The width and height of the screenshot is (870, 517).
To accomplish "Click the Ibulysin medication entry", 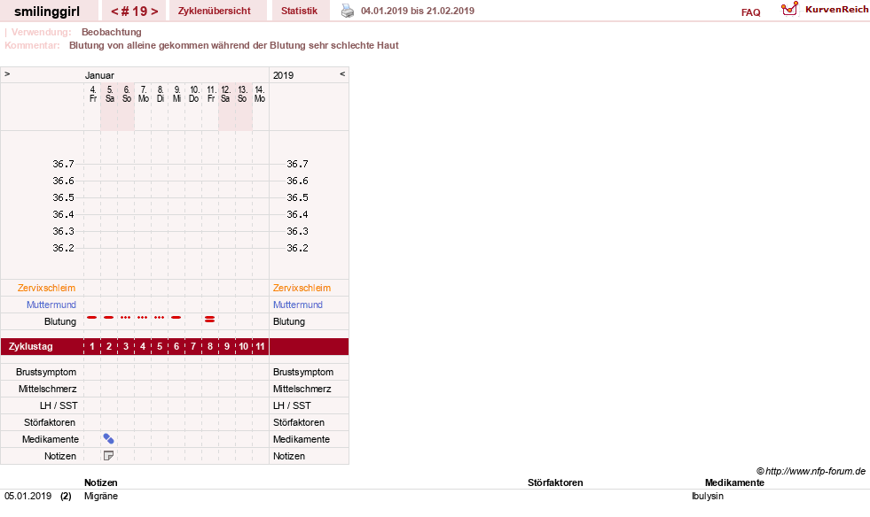I will (x=708, y=496).
